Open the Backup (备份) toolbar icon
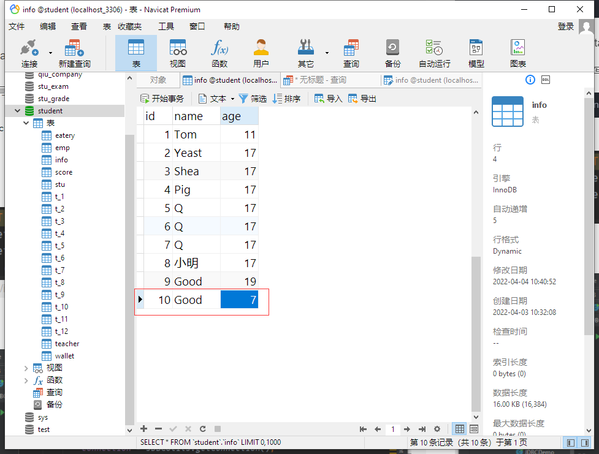Image resolution: width=599 pixels, height=454 pixels. 393,53
